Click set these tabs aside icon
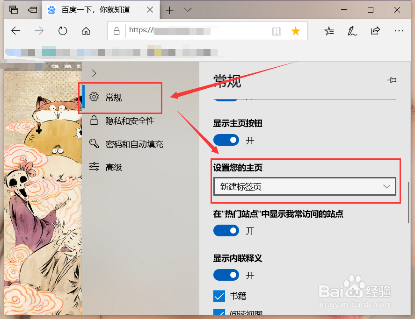Screen dimensions: 415x319 click(x=33, y=10)
